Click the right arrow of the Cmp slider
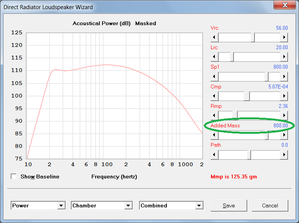299x223 pixels. pyautogui.click(x=284, y=96)
